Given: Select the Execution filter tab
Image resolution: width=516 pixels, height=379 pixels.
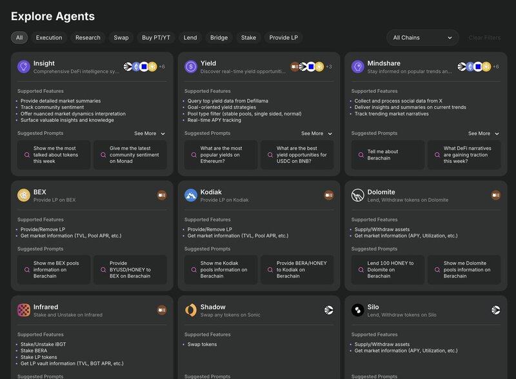Looking at the screenshot, I should tap(49, 37).
